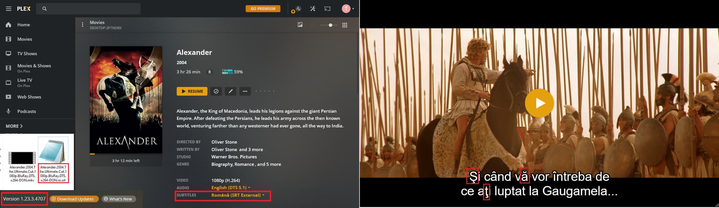This screenshot has width=719, height=208.
Task: Click the R content rating badge
Action: click(x=210, y=72)
